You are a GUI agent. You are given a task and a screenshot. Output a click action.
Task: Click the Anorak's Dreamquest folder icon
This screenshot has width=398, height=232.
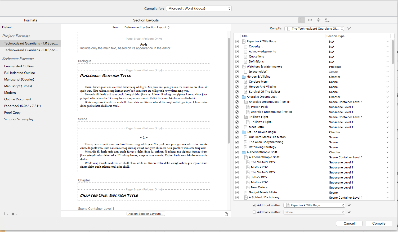(244, 97)
